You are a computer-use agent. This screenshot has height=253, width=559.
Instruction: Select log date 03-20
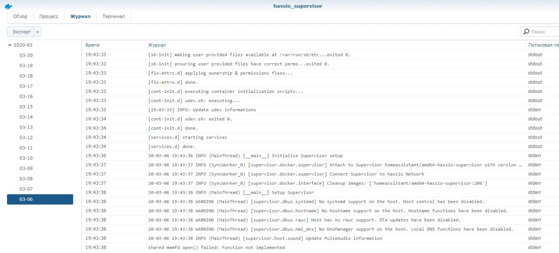tap(26, 55)
